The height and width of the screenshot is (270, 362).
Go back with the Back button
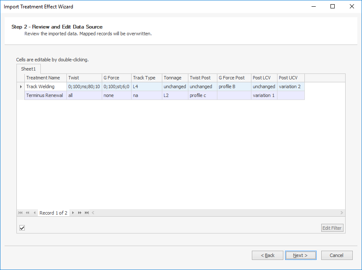pyautogui.click(x=267, y=255)
